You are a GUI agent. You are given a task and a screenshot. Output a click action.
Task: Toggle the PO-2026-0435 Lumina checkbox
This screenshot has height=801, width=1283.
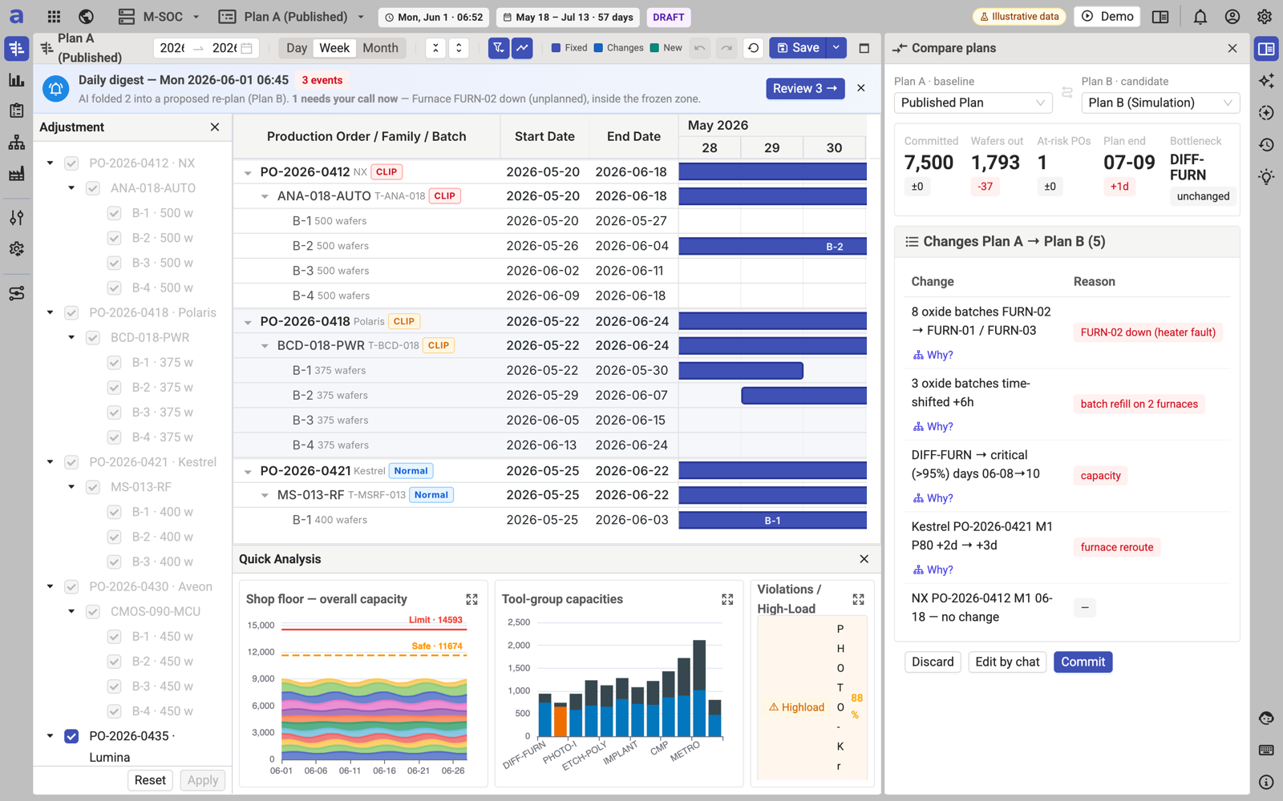pyautogui.click(x=71, y=736)
